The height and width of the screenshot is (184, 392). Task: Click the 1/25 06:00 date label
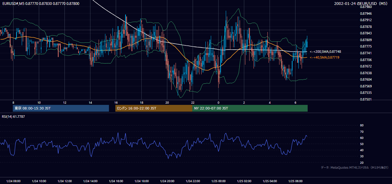[x=295, y=181]
